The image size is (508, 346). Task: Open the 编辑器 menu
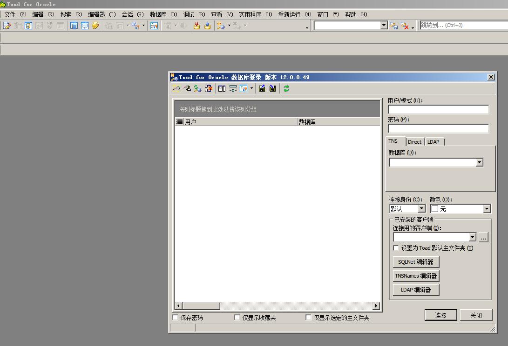tap(102, 14)
